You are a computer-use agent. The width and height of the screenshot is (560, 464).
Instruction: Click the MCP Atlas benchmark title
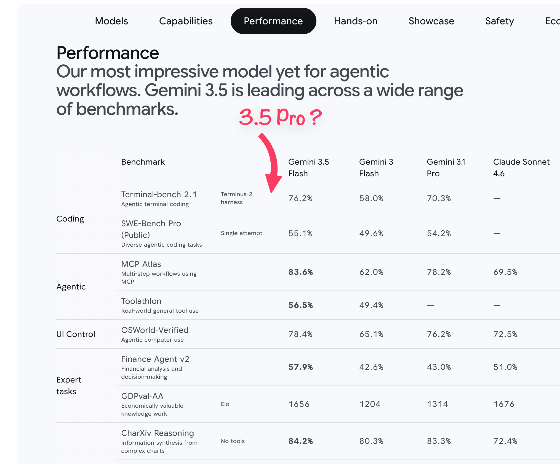(x=141, y=264)
